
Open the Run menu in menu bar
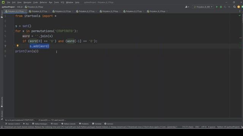coord(50,2)
